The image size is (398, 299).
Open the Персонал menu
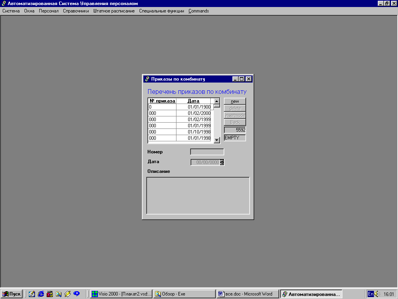click(49, 11)
